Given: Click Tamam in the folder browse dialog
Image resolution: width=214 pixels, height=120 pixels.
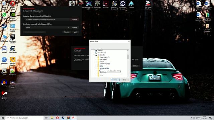Looking at the screenshot, I should pyautogui.click(x=116, y=80).
